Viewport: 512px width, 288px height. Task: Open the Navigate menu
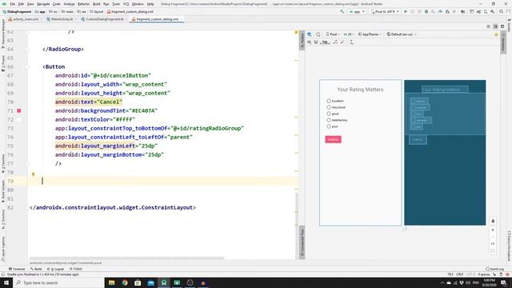pos(43,4)
